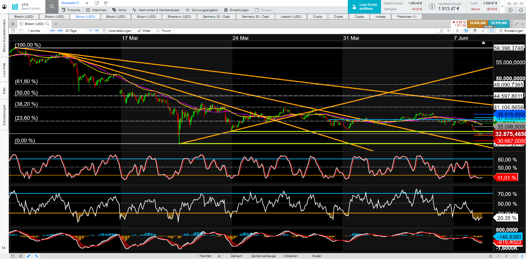This screenshot has height=259, width=526.
Task: Open the Watchlists menu
Action: [96, 10]
